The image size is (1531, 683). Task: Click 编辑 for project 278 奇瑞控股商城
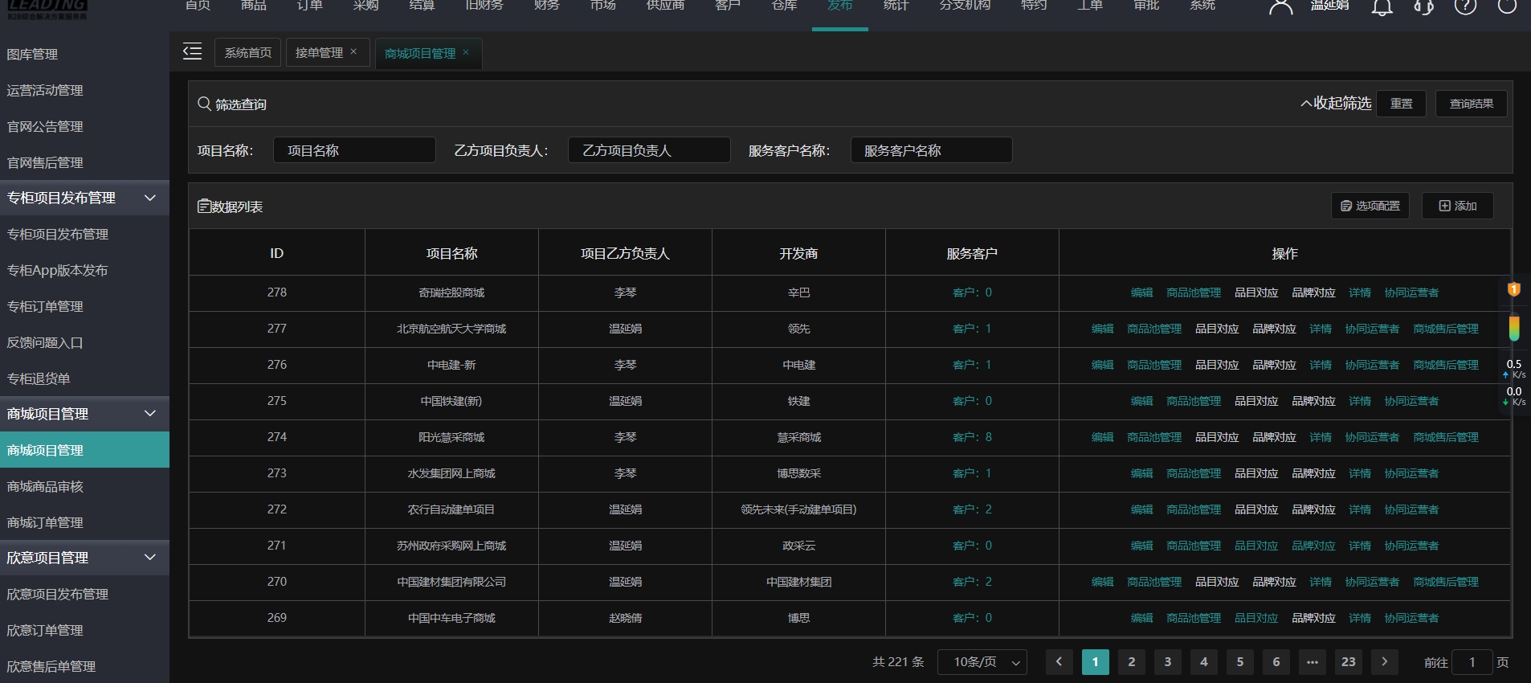point(1141,292)
